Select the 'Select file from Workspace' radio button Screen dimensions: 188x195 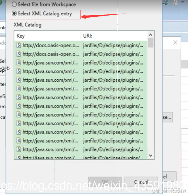pos(14,4)
